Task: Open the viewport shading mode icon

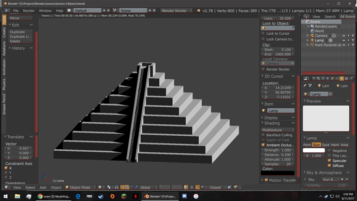Action: click(100, 188)
